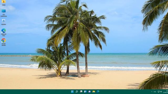Image resolution: width=168 pixels, height=94 pixels.
Task: Open the volume control in system tray
Action: pyautogui.click(x=161, y=92)
